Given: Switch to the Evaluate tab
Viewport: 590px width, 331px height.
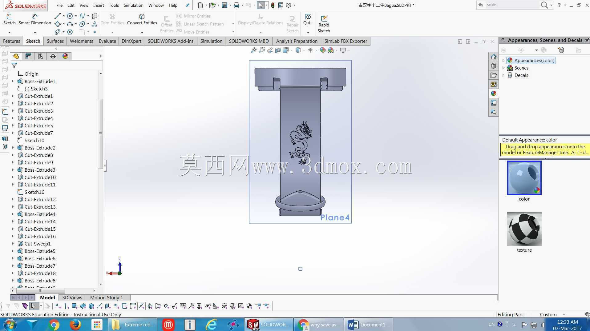Looking at the screenshot, I should [x=107, y=41].
